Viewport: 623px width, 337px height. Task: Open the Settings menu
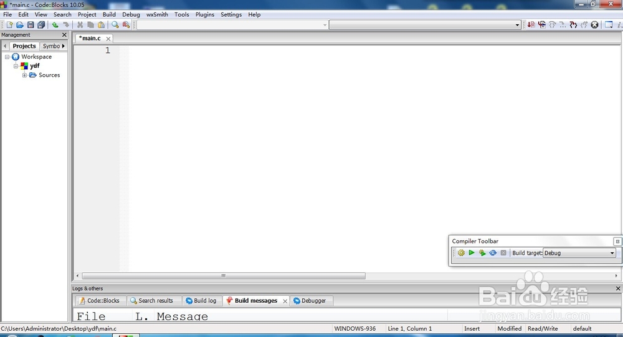pos(231,14)
